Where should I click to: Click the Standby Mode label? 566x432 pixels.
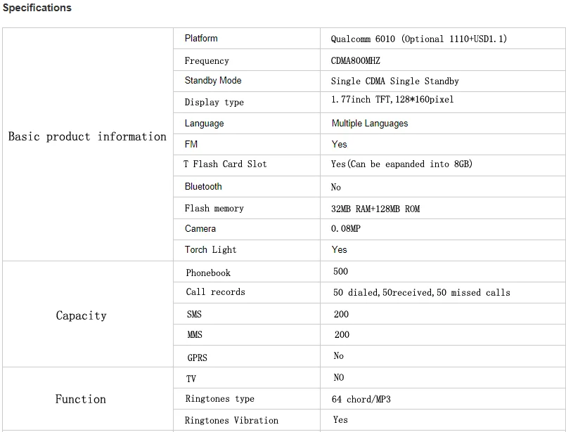(x=213, y=81)
